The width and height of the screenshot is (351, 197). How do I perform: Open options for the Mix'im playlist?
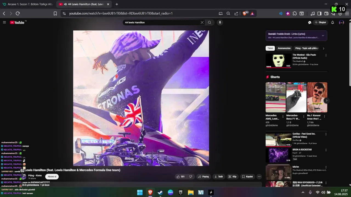(326, 167)
